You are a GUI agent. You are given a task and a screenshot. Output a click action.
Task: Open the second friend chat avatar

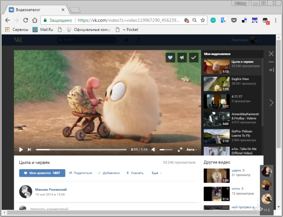coord(267,185)
